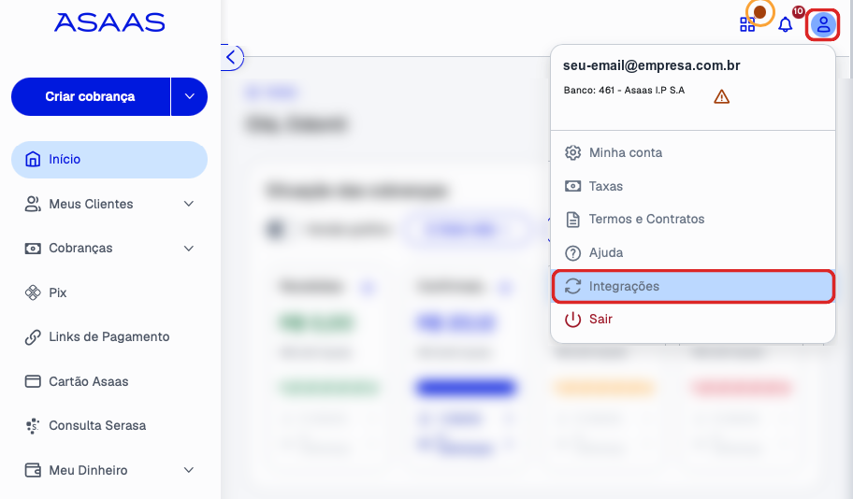Click the card icon beside Cartão Asaas
The height and width of the screenshot is (499, 853).
pos(33,381)
